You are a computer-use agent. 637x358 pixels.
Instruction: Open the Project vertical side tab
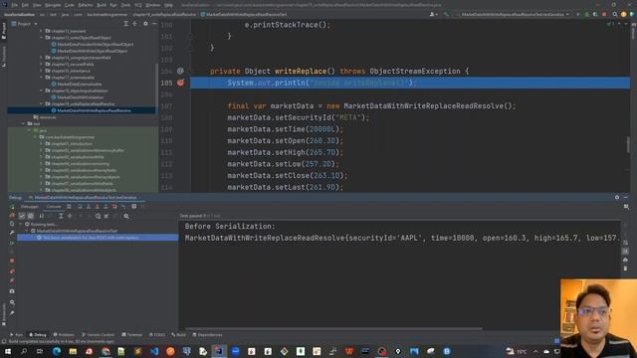click(4, 31)
